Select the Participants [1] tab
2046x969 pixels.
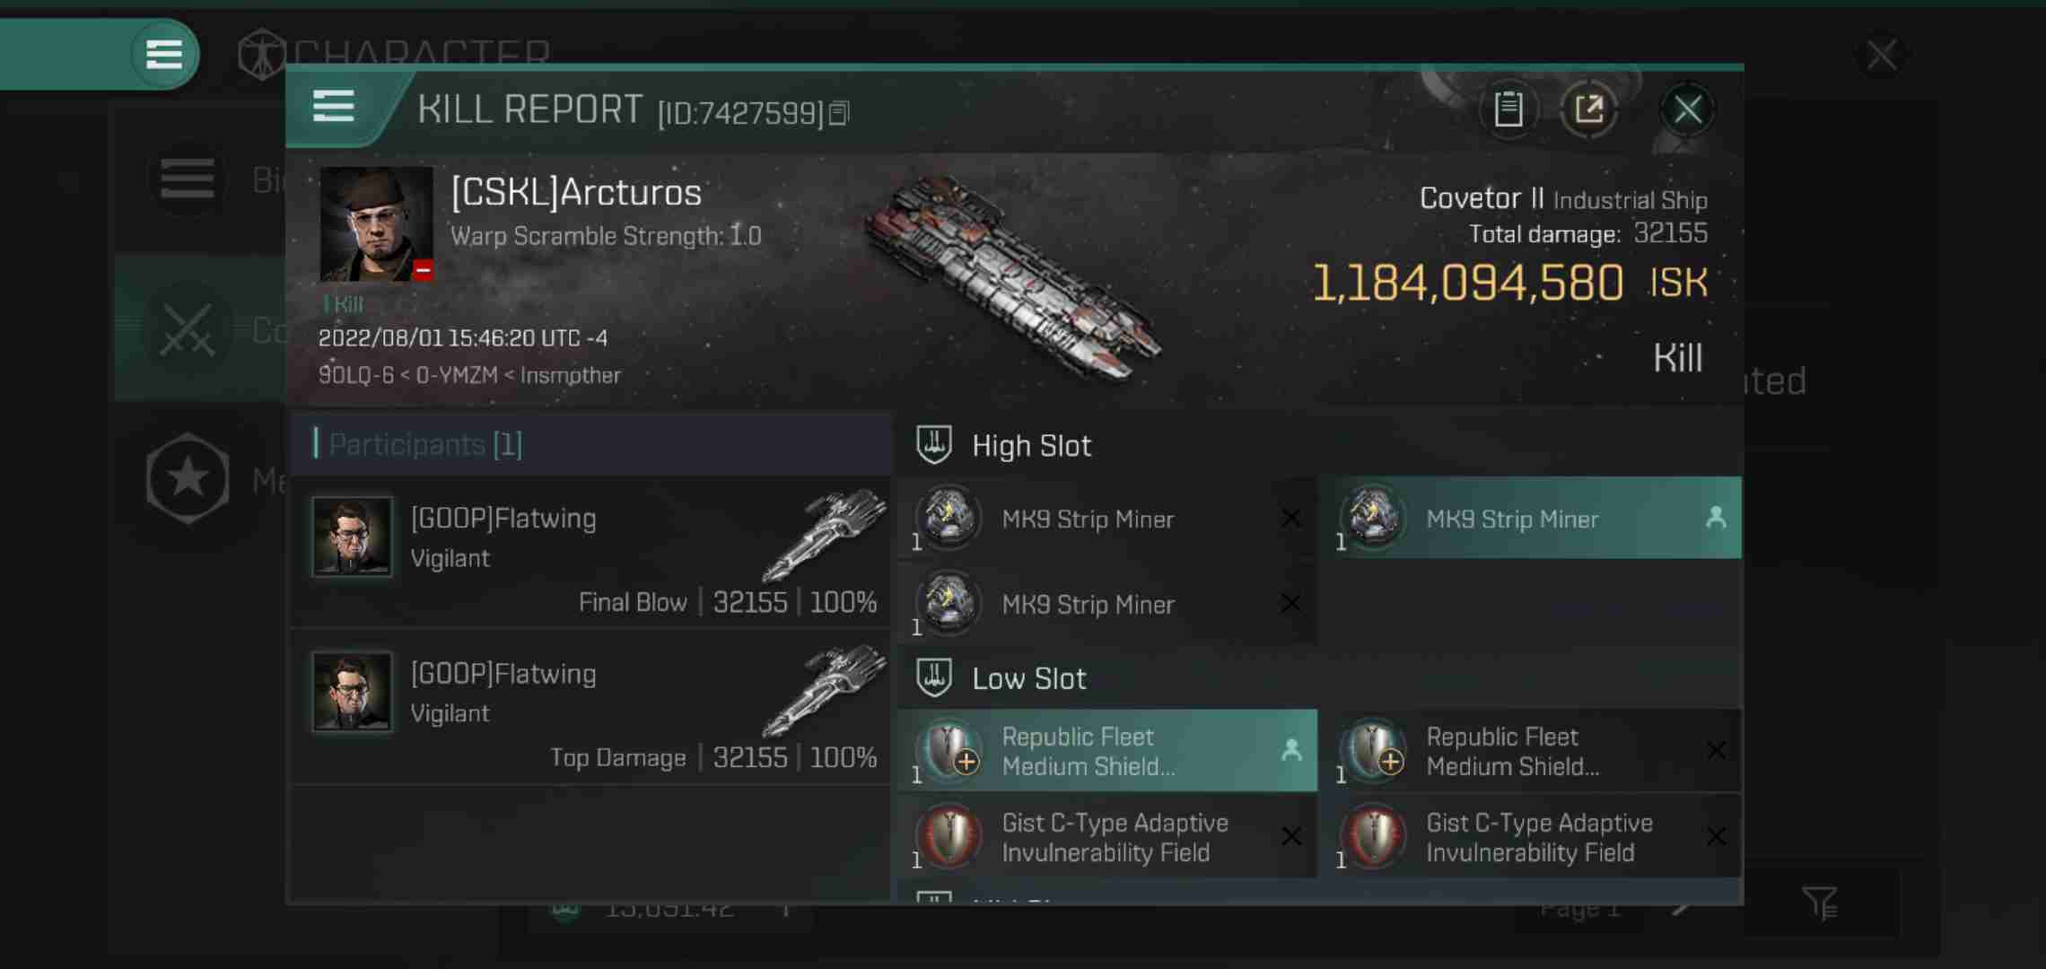422,445
